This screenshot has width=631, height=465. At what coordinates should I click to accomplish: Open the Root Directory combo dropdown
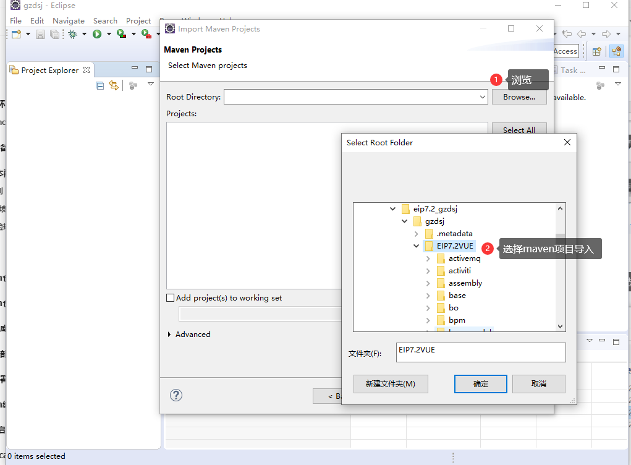point(483,97)
